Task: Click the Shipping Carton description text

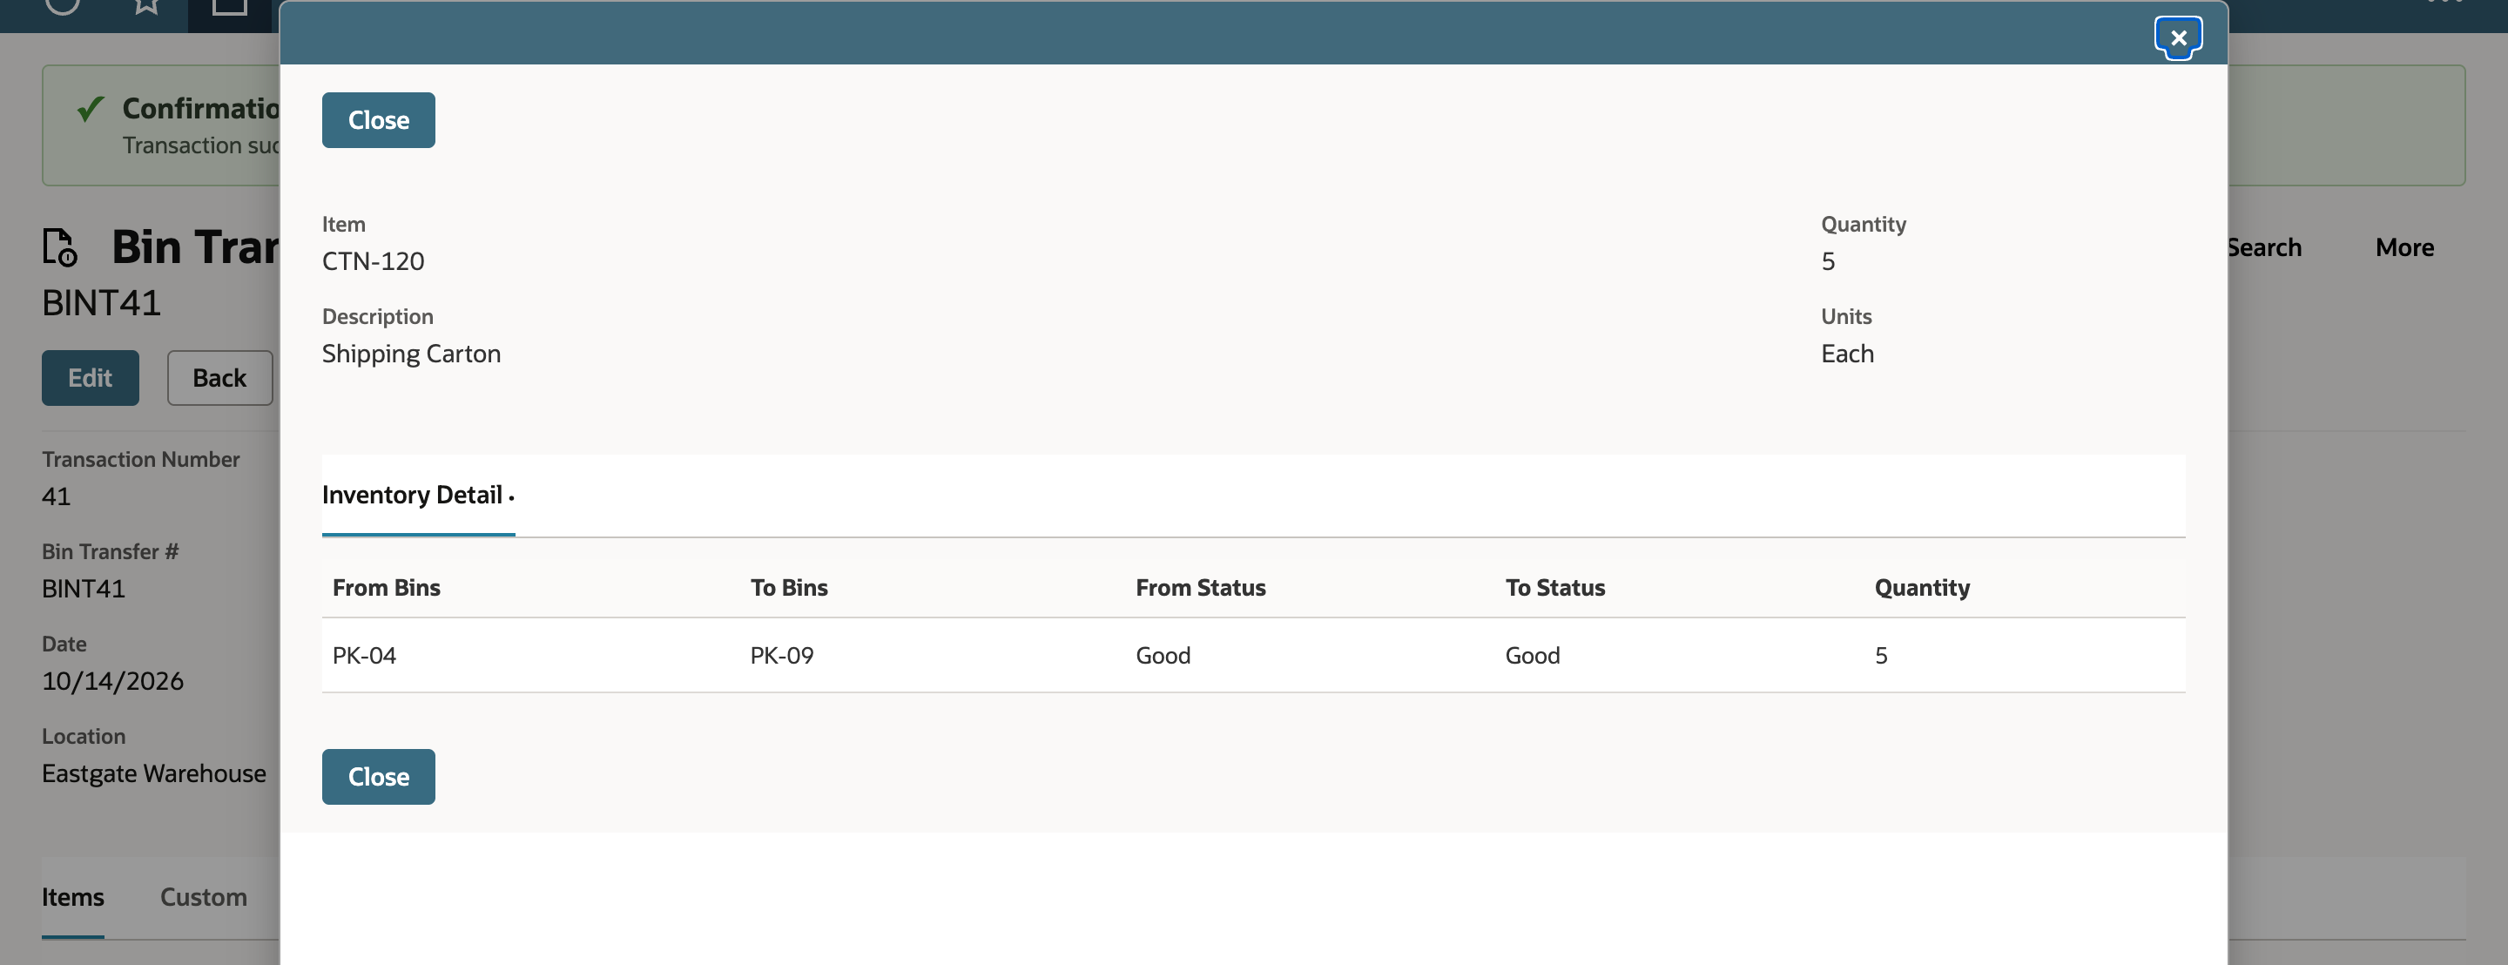Action: coord(411,354)
